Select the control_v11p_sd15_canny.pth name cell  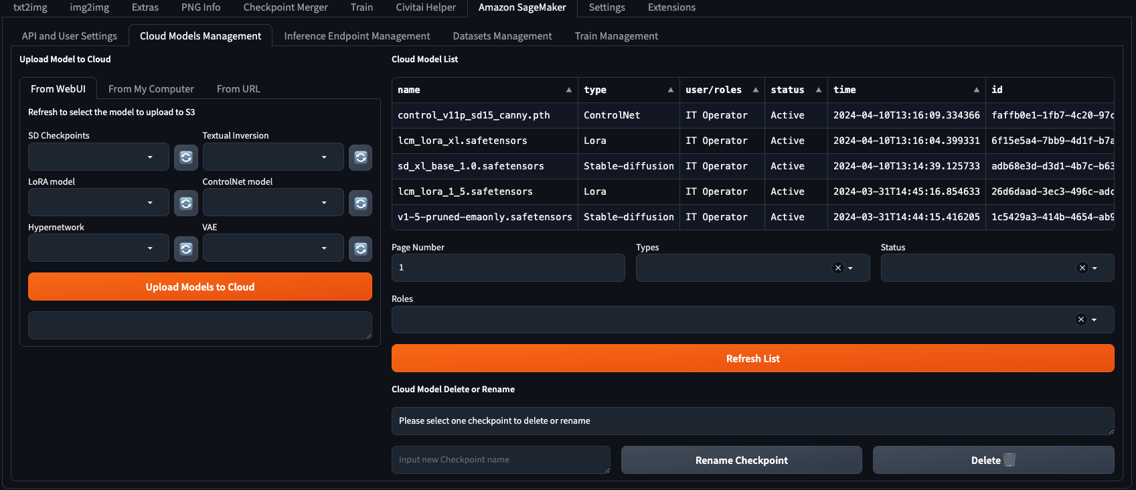tap(485, 115)
